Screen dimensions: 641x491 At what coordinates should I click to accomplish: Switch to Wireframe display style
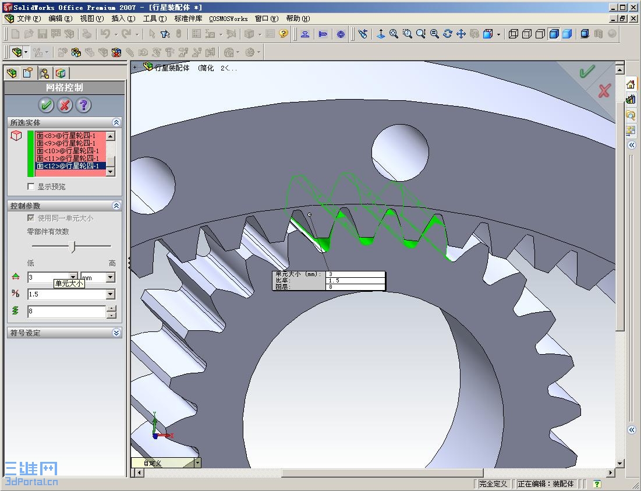pos(513,34)
